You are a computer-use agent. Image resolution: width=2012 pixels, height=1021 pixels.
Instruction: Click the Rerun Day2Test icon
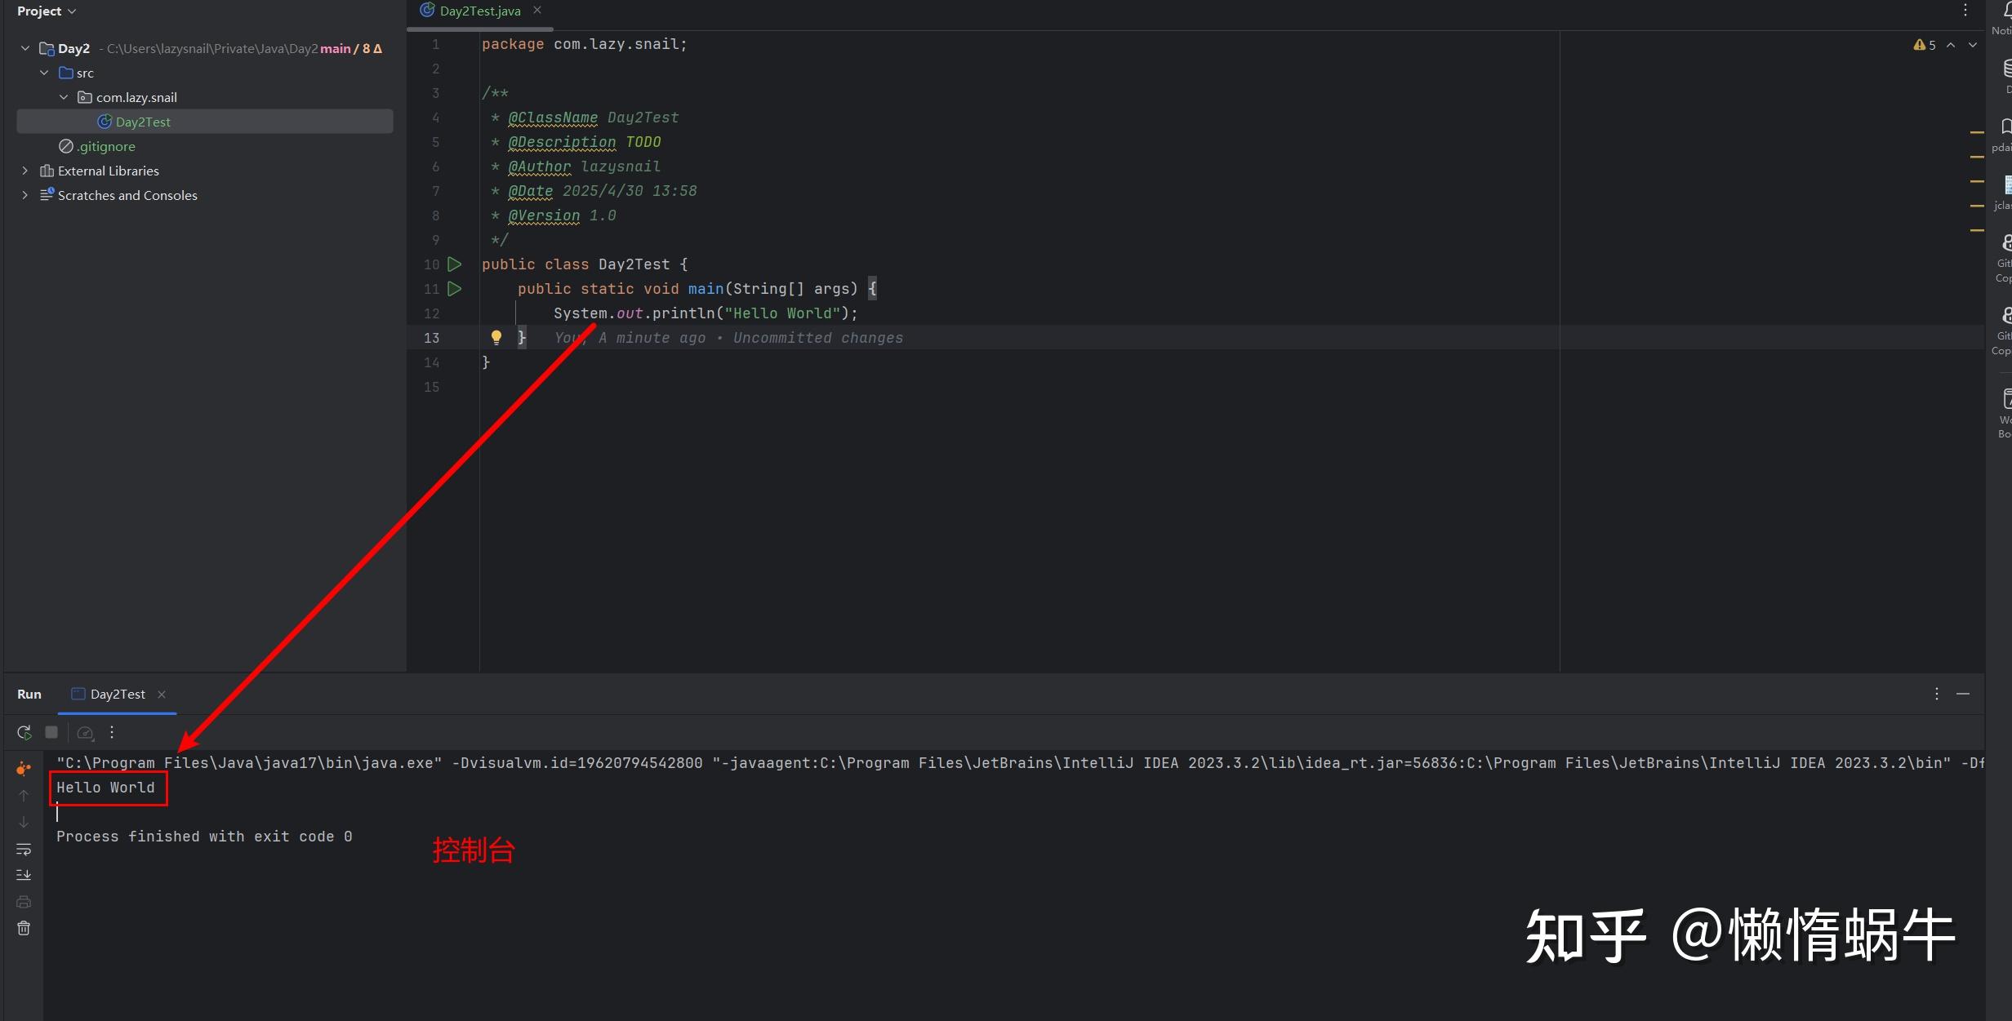click(24, 732)
